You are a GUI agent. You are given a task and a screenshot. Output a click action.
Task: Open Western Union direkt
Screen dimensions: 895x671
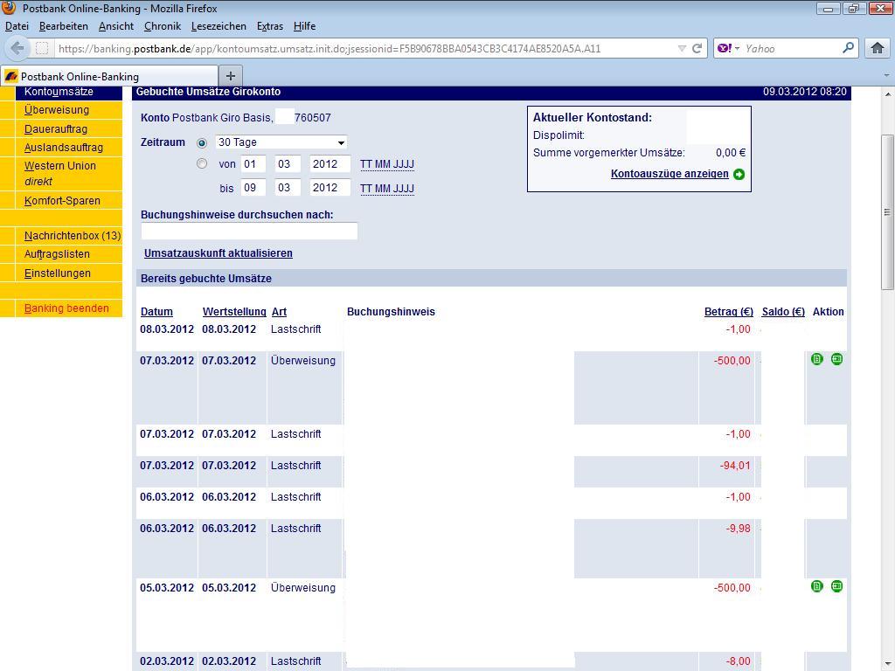coord(60,174)
